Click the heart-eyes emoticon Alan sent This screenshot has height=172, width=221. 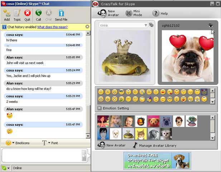click(x=9, y=116)
